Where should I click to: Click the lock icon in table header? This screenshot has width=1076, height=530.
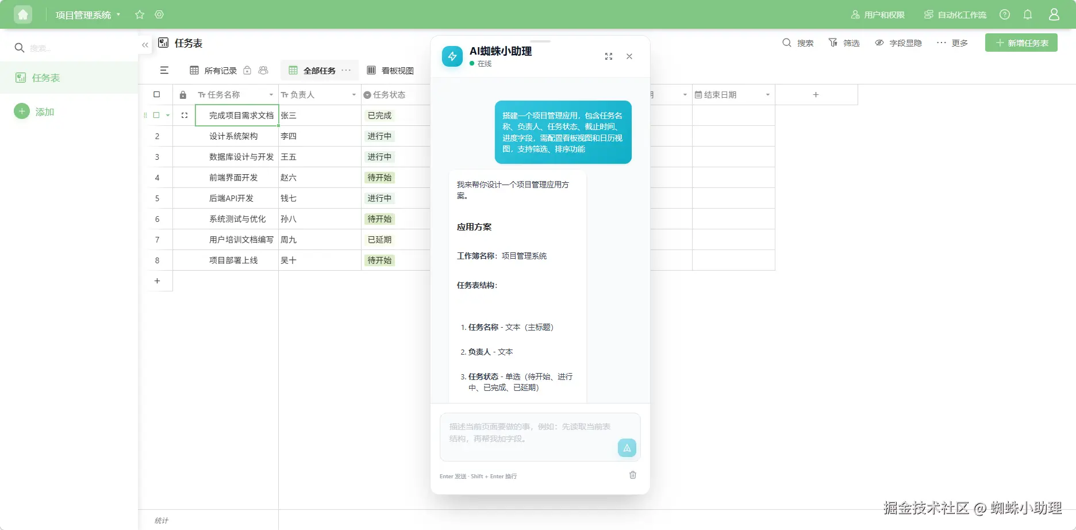183,95
